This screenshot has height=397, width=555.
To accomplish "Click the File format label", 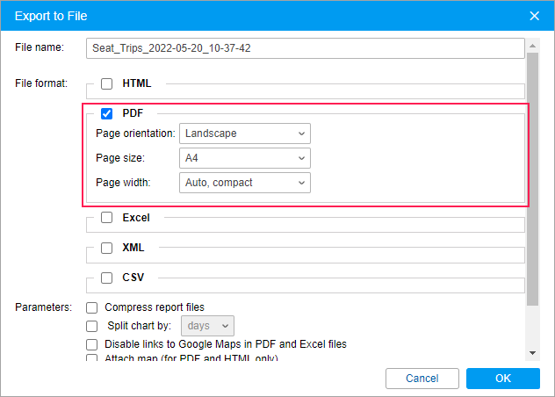I will tap(41, 83).
